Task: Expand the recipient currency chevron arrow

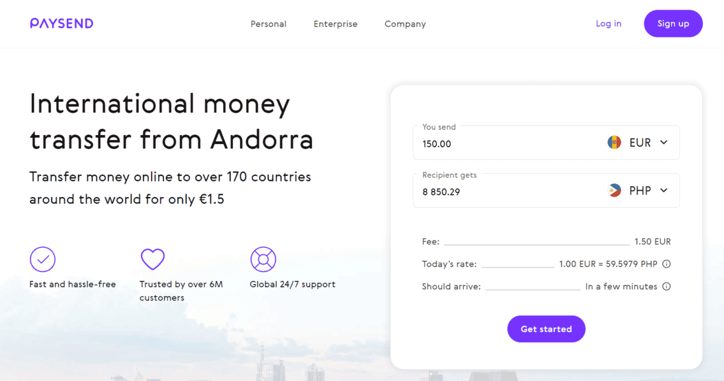Action: pyautogui.click(x=663, y=190)
